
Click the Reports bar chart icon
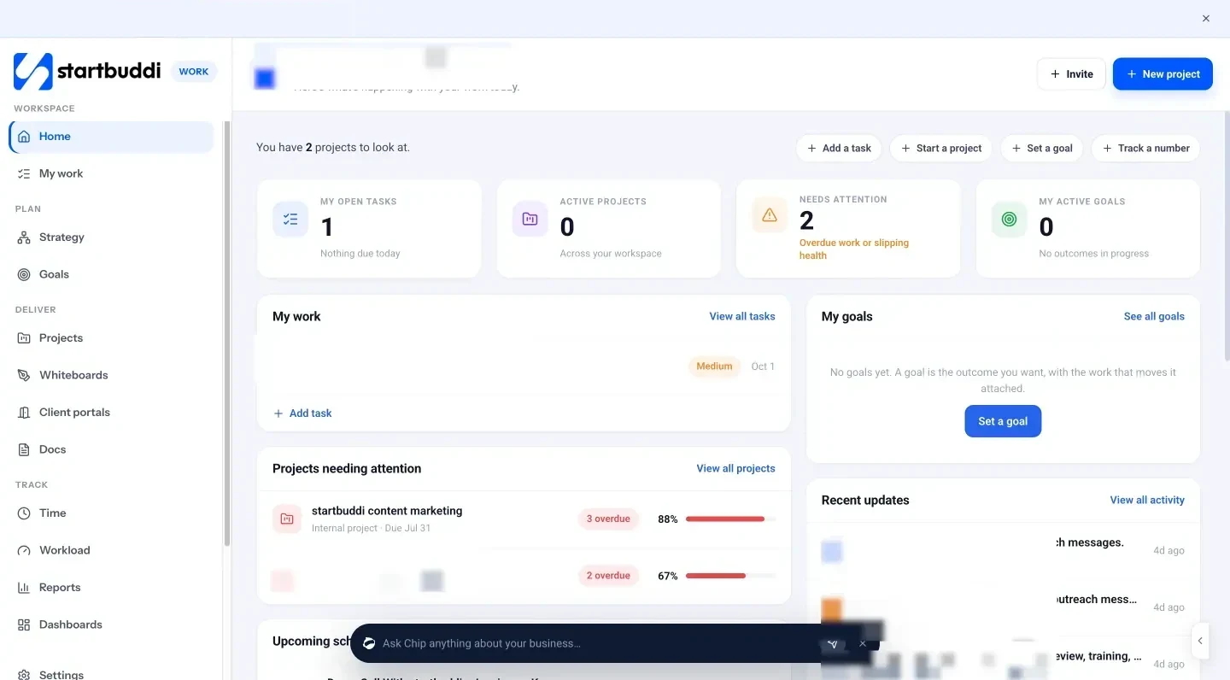pos(24,588)
